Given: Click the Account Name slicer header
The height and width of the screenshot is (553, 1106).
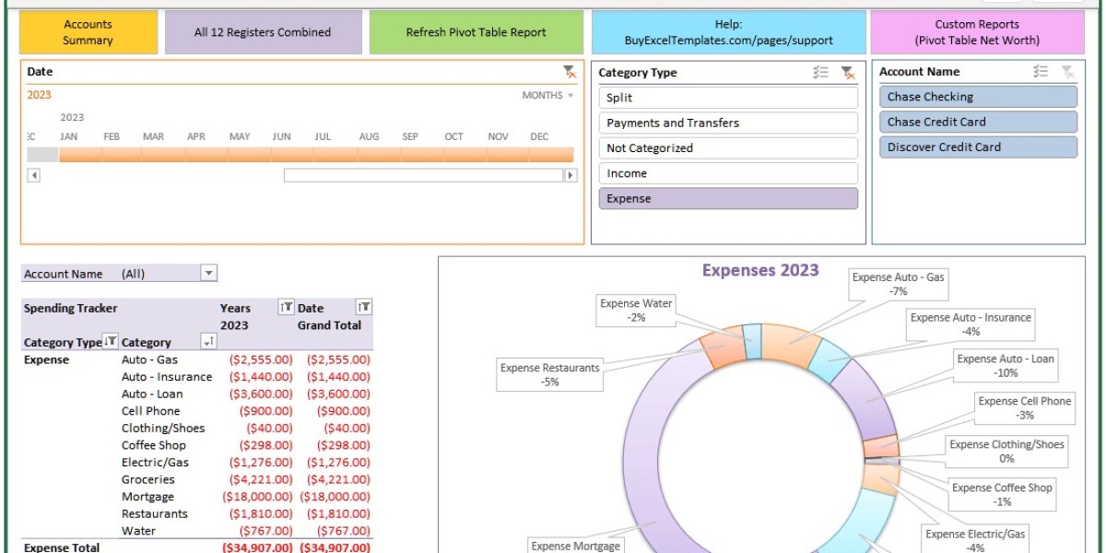Looking at the screenshot, I should (919, 72).
